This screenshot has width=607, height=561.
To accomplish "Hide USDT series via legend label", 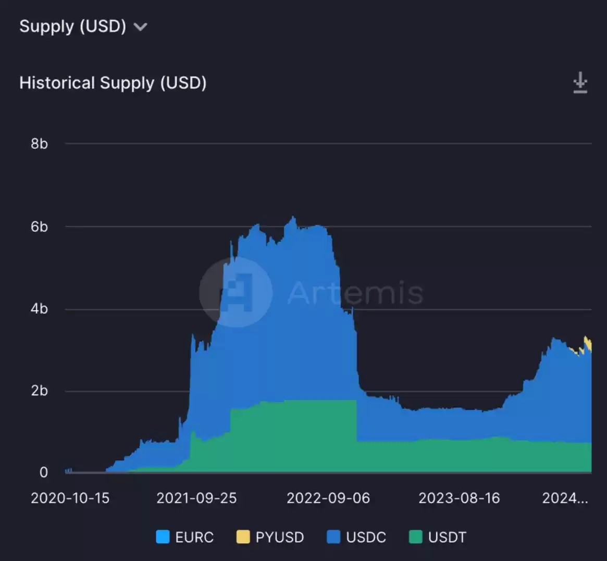I will (x=447, y=537).
